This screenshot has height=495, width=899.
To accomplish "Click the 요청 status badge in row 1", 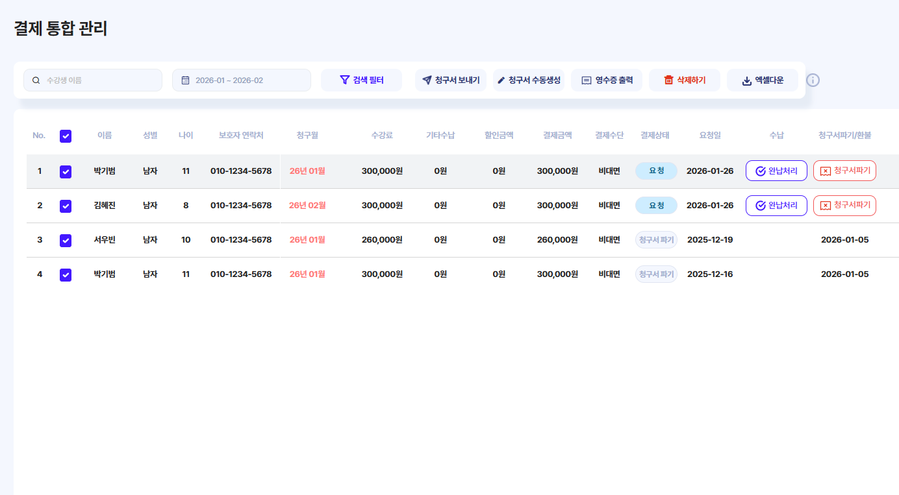I will click(656, 171).
